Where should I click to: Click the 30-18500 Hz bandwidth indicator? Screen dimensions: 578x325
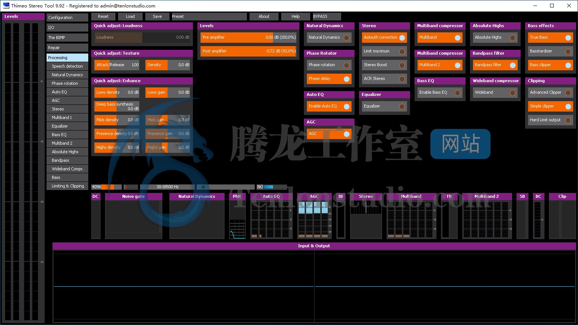coord(167,187)
